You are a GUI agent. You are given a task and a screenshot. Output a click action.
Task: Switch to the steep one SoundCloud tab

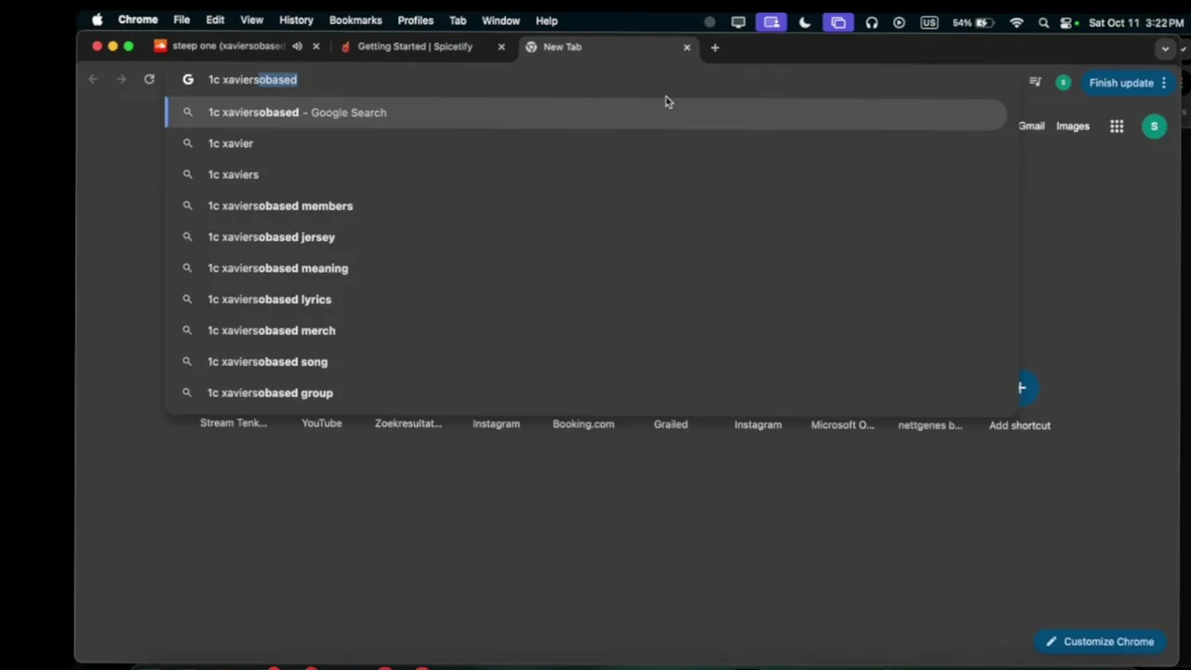tap(228, 47)
